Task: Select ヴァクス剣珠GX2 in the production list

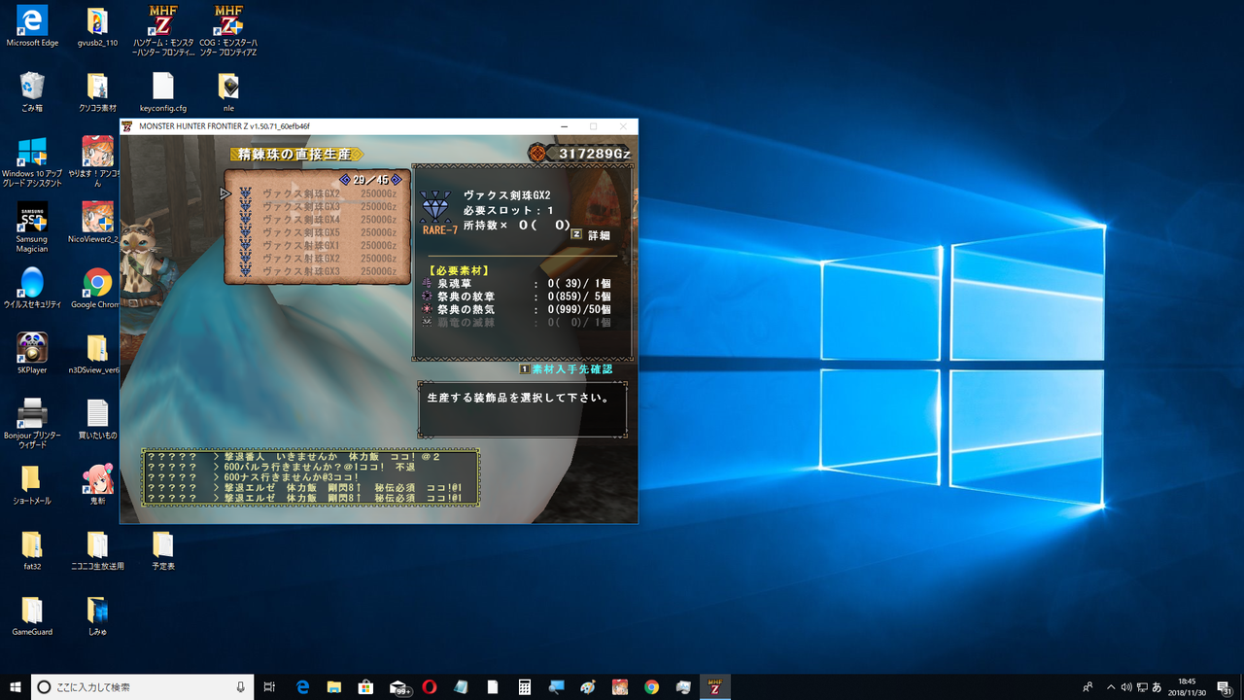Action: click(x=318, y=193)
